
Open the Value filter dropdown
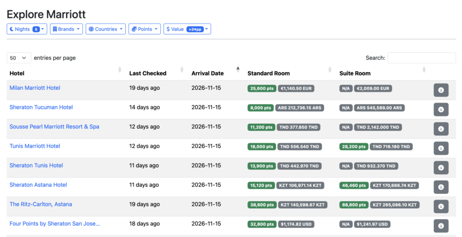187,29
